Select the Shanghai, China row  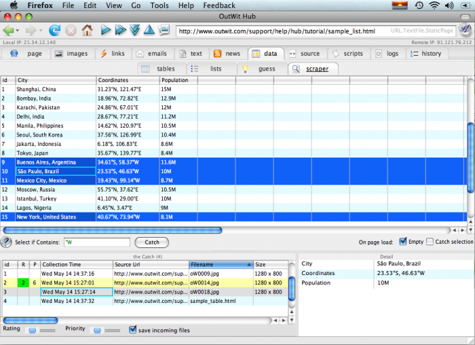click(233, 89)
